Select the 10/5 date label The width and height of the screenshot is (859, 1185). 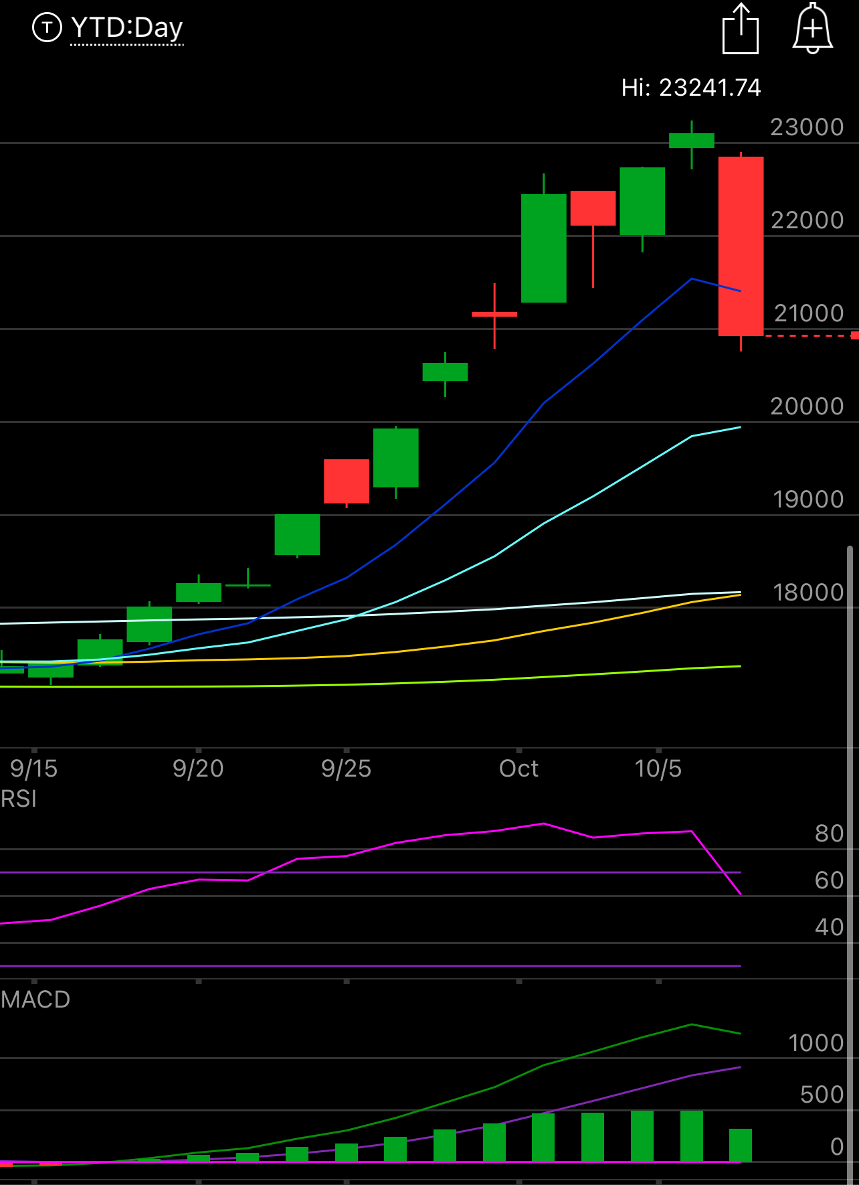point(658,769)
